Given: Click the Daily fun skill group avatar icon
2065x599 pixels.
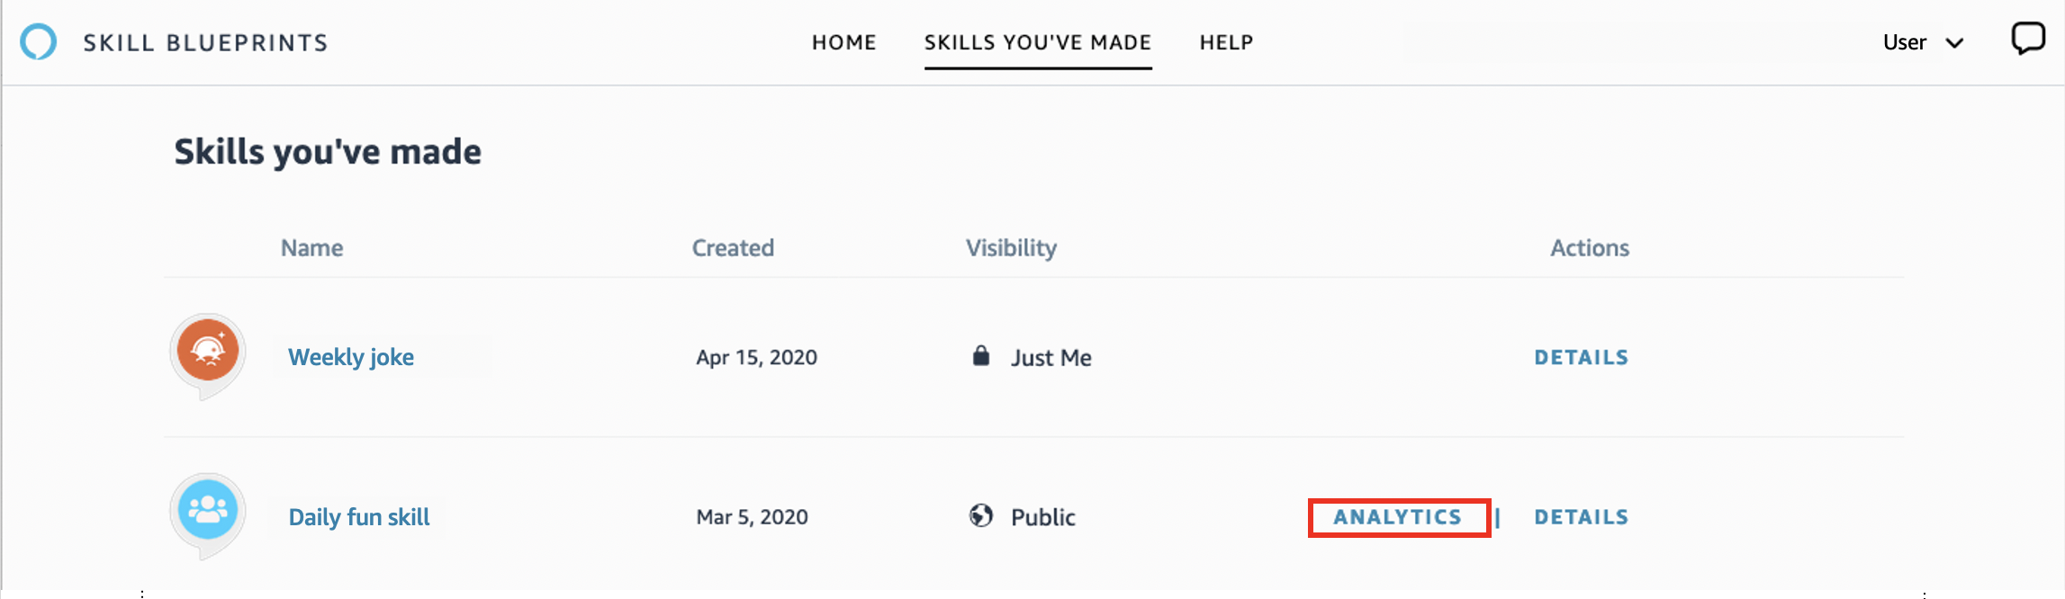Looking at the screenshot, I should point(207,513).
